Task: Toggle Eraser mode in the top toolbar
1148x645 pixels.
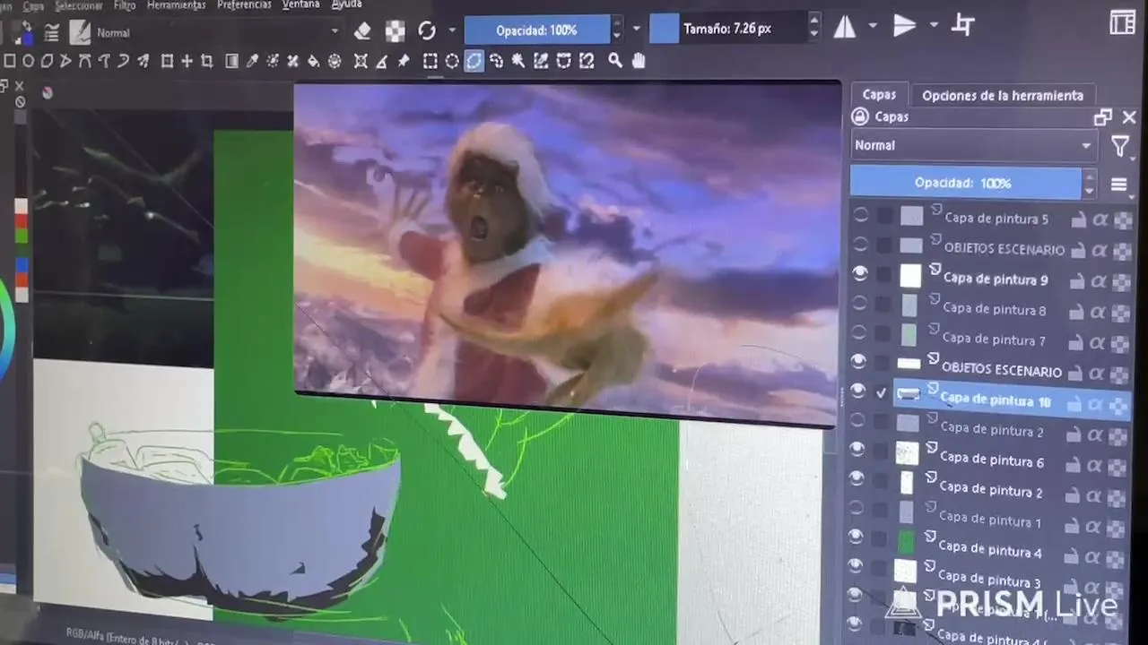Action: pyautogui.click(x=362, y=31)
